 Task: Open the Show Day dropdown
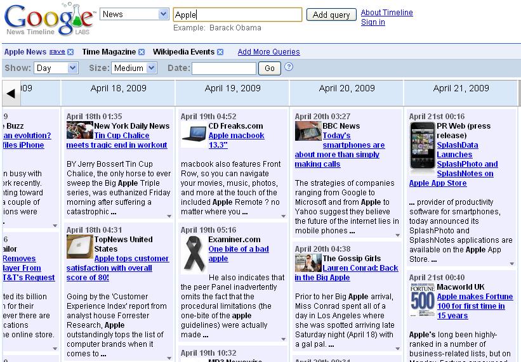tap(56, 68)
